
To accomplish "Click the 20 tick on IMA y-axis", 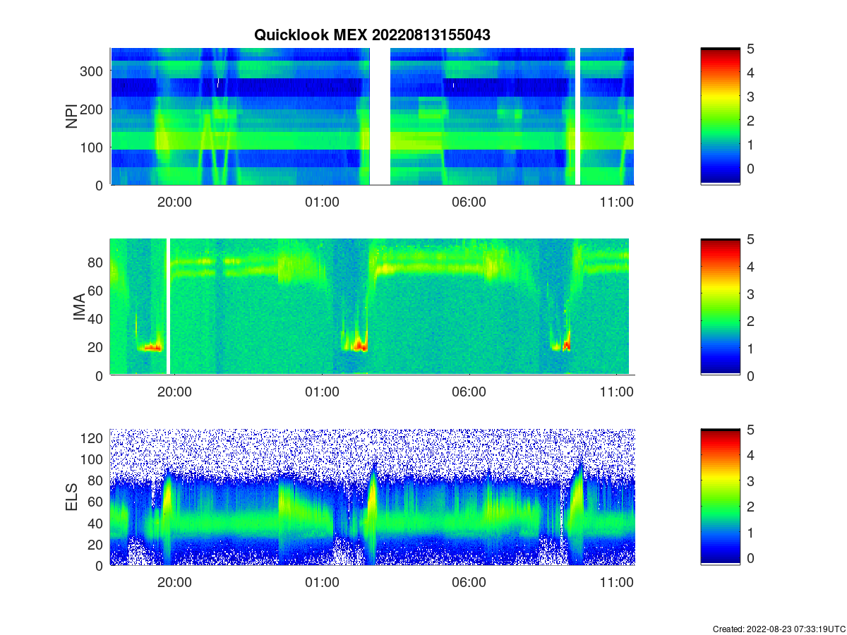I will coord(97,347).
